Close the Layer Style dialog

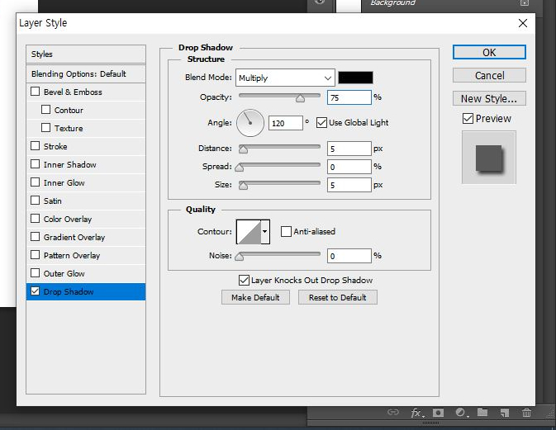pos(523,23)
